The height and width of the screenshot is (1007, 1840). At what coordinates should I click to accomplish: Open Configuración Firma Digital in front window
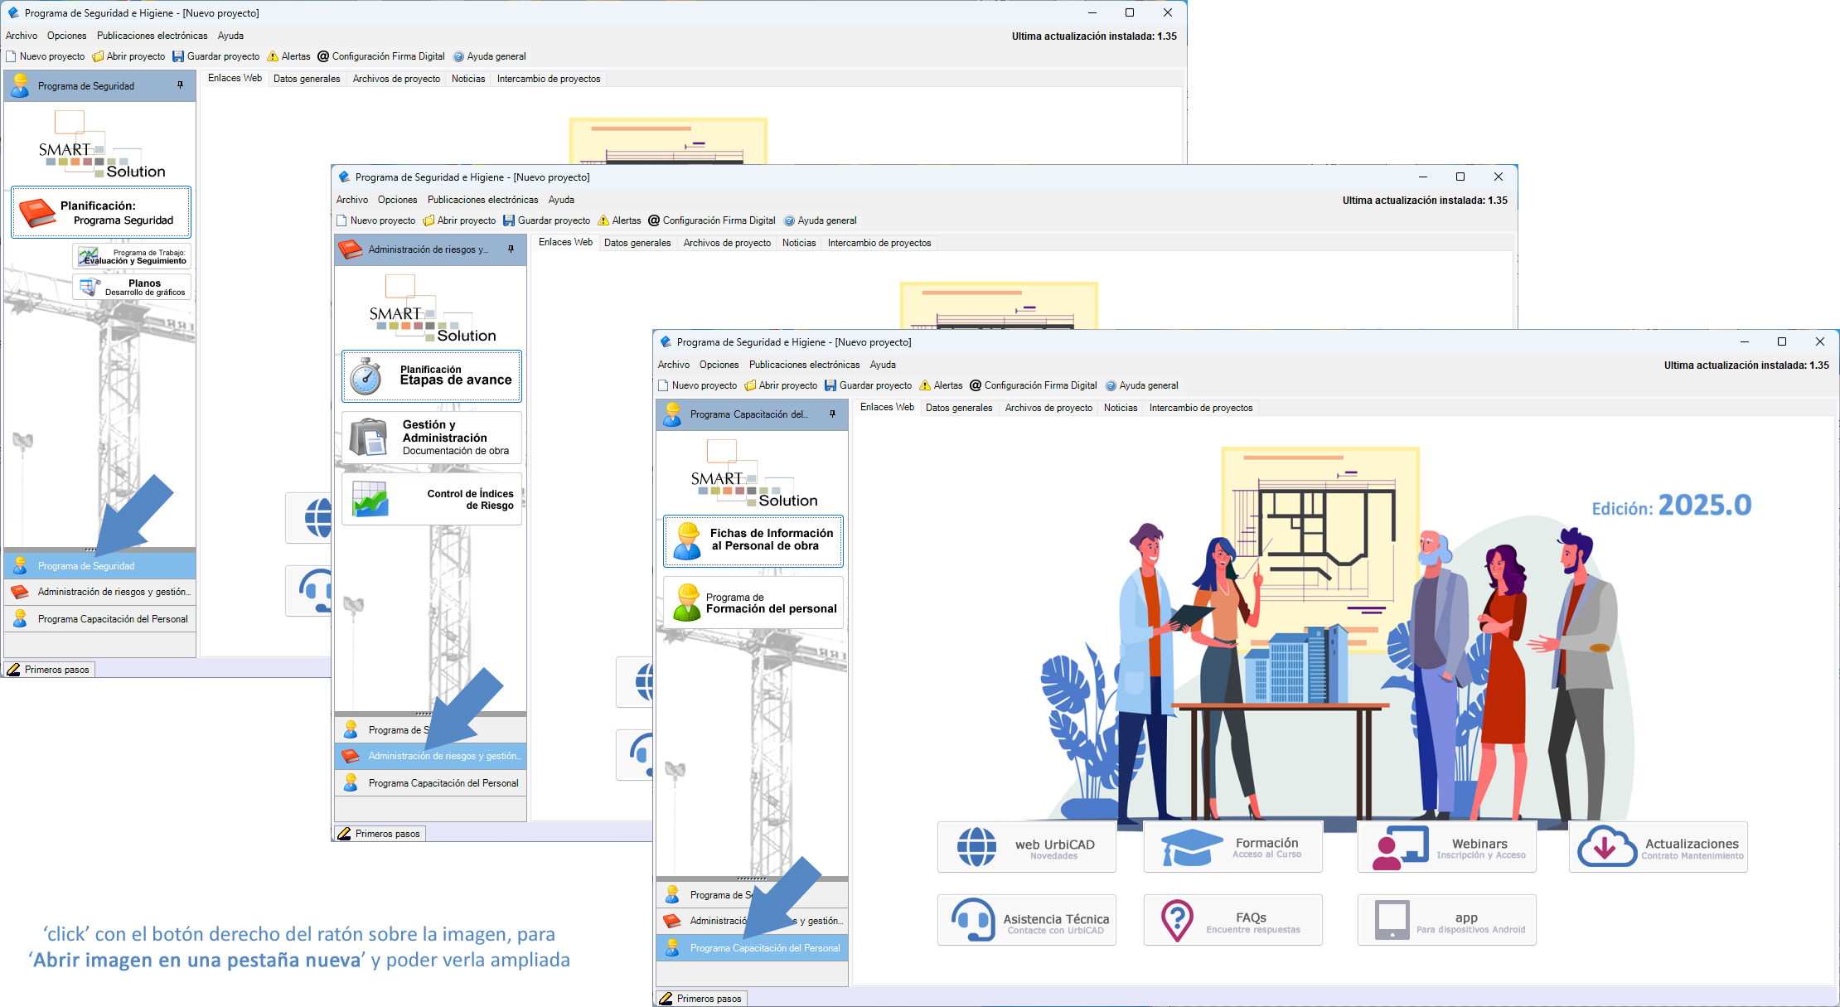[1034, 385]
